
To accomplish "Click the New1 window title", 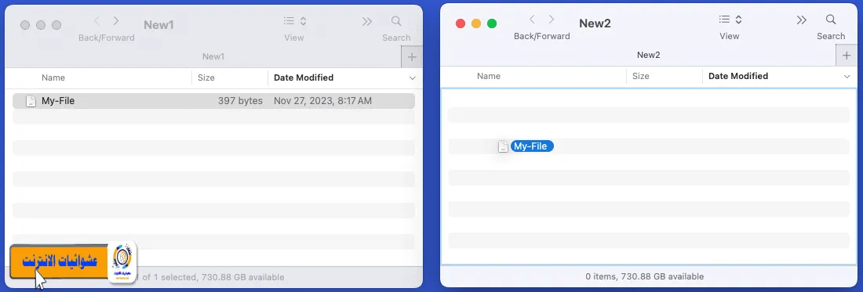I will [x=158, y=25].
